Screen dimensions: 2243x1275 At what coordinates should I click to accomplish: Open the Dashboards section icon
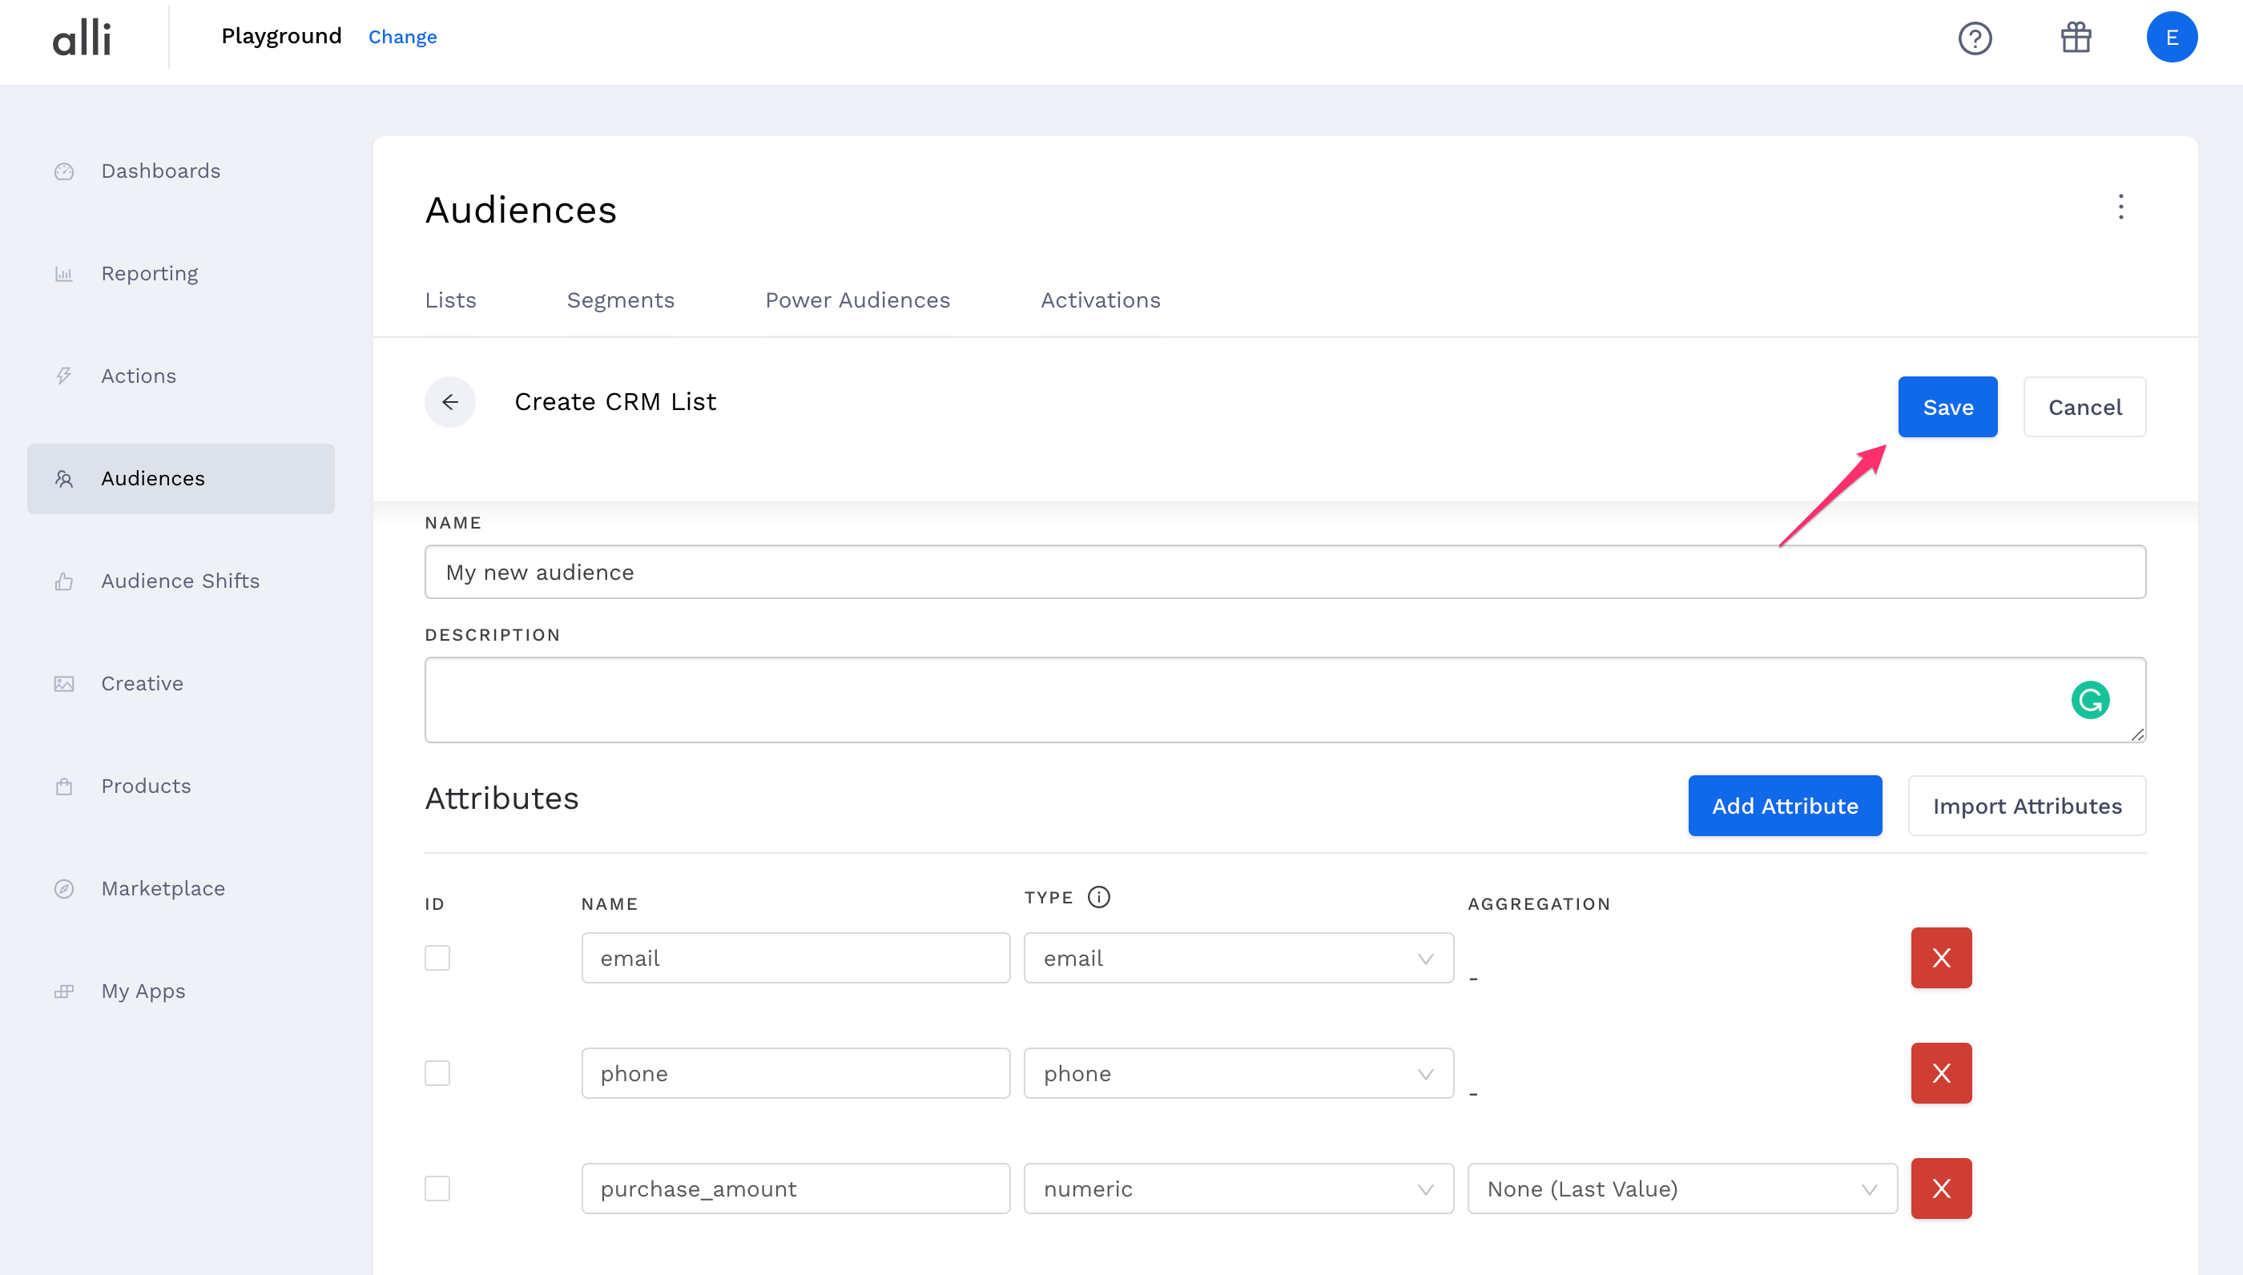coord(64,171)
